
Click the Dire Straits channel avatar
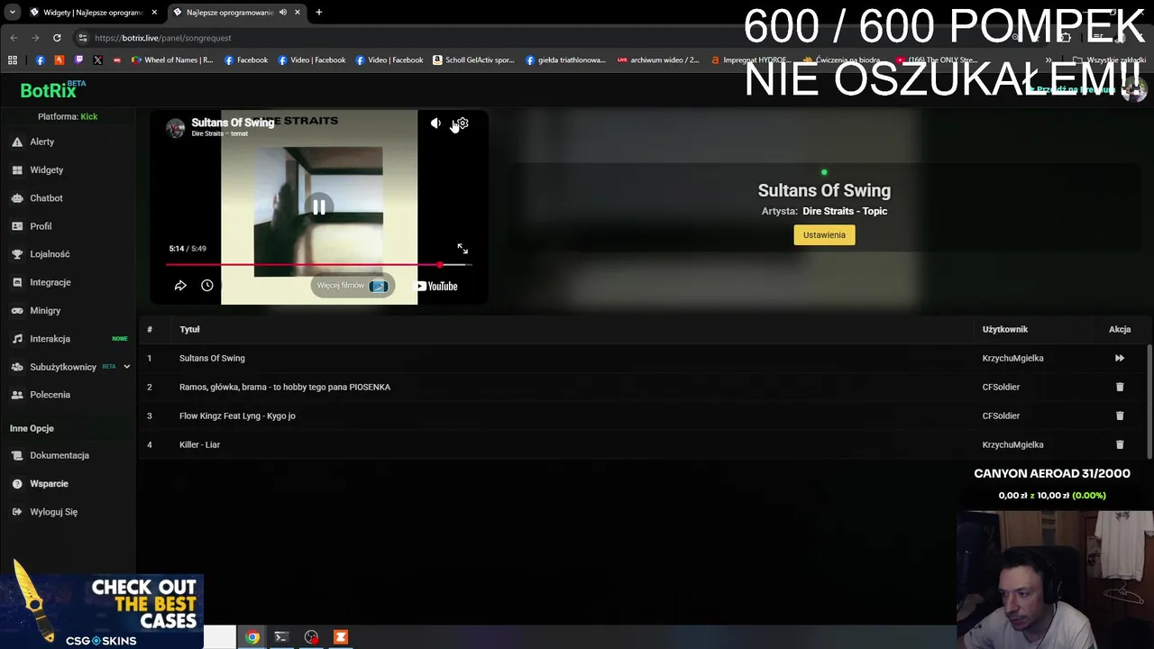(x=176, y=127)
